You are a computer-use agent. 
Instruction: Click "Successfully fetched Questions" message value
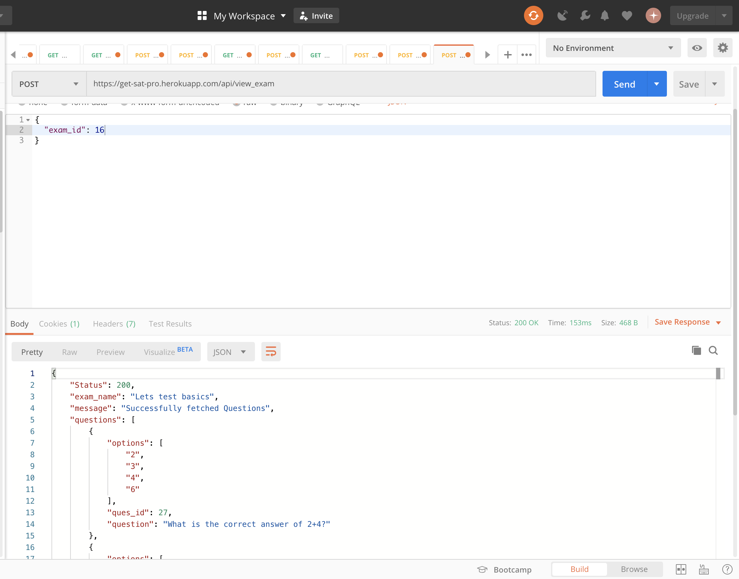pos(195,408)
